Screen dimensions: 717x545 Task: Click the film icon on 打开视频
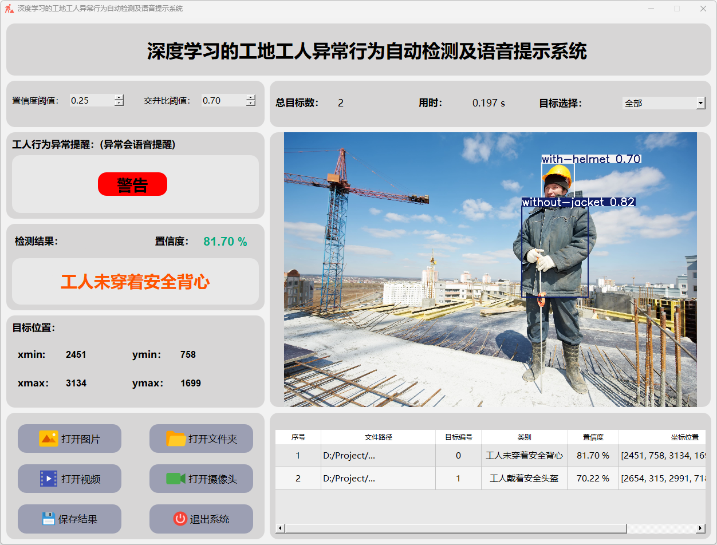coord(48,479)
